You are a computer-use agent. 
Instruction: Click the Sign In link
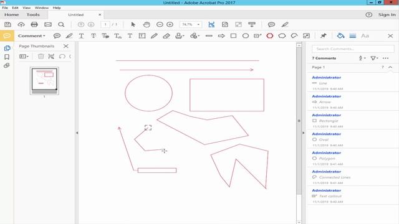[x=387, y=15]
